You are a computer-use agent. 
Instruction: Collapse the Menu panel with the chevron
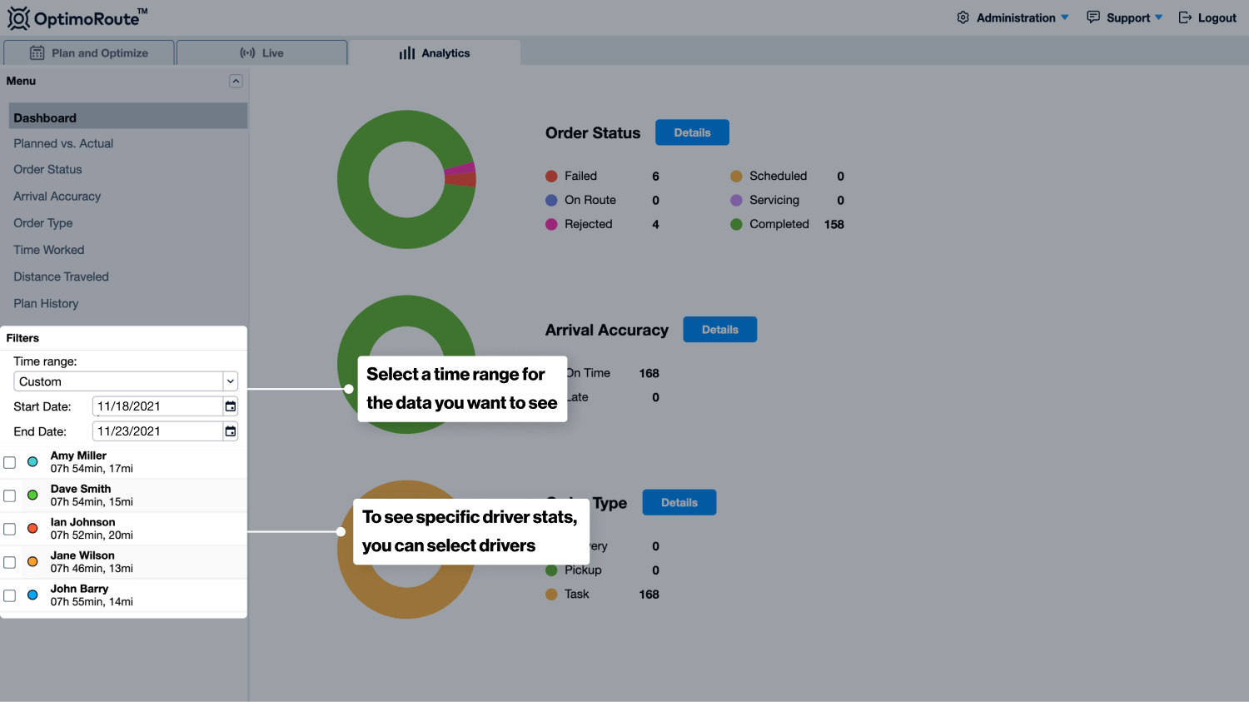236,81
